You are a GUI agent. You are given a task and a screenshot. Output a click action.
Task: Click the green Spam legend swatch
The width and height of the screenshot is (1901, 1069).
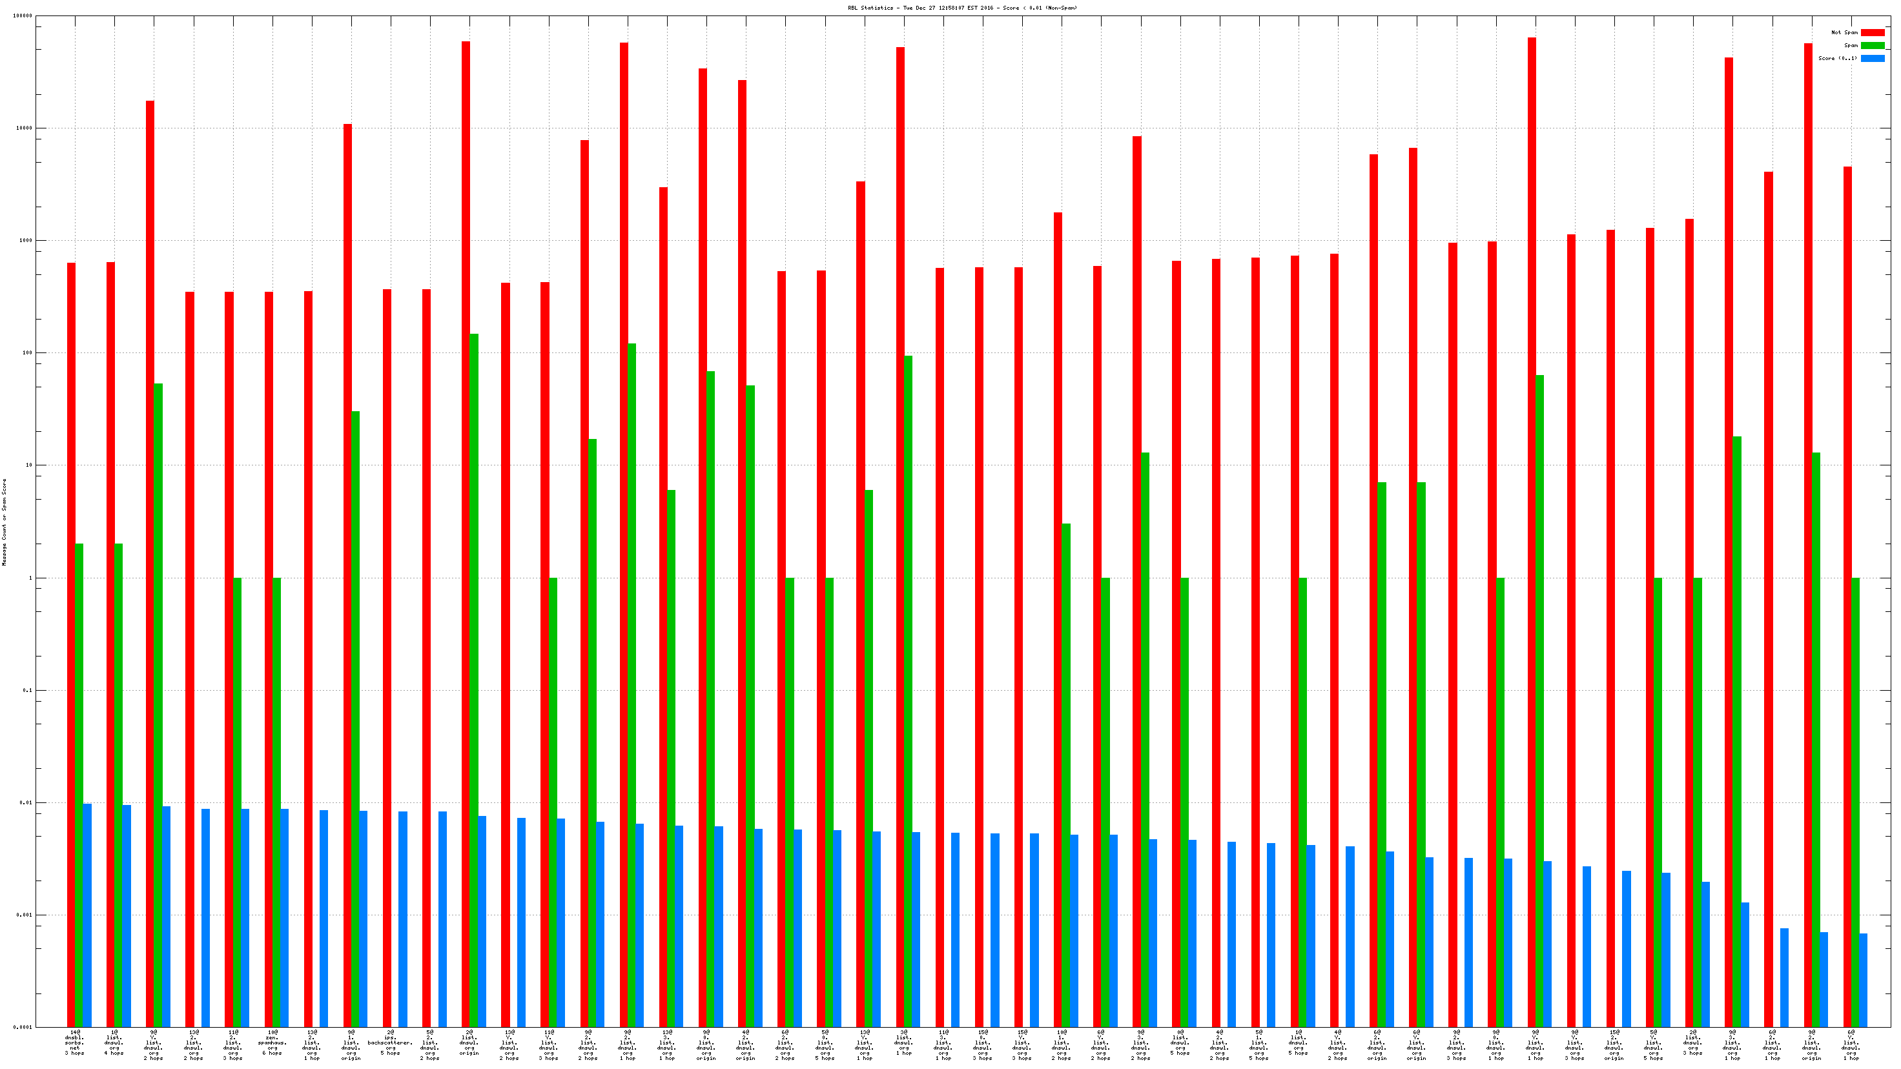point(1872,46)
